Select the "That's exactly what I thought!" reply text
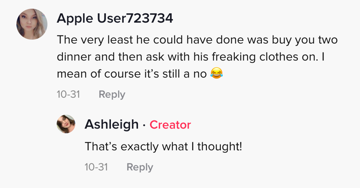Image resolution: width=360 pixels, height=188 pixels. point(163,147)
